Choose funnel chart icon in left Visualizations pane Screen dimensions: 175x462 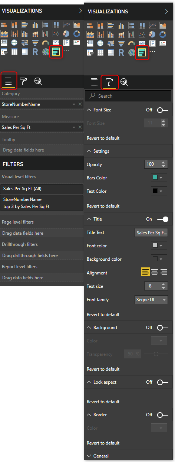(x=35, y=42)
